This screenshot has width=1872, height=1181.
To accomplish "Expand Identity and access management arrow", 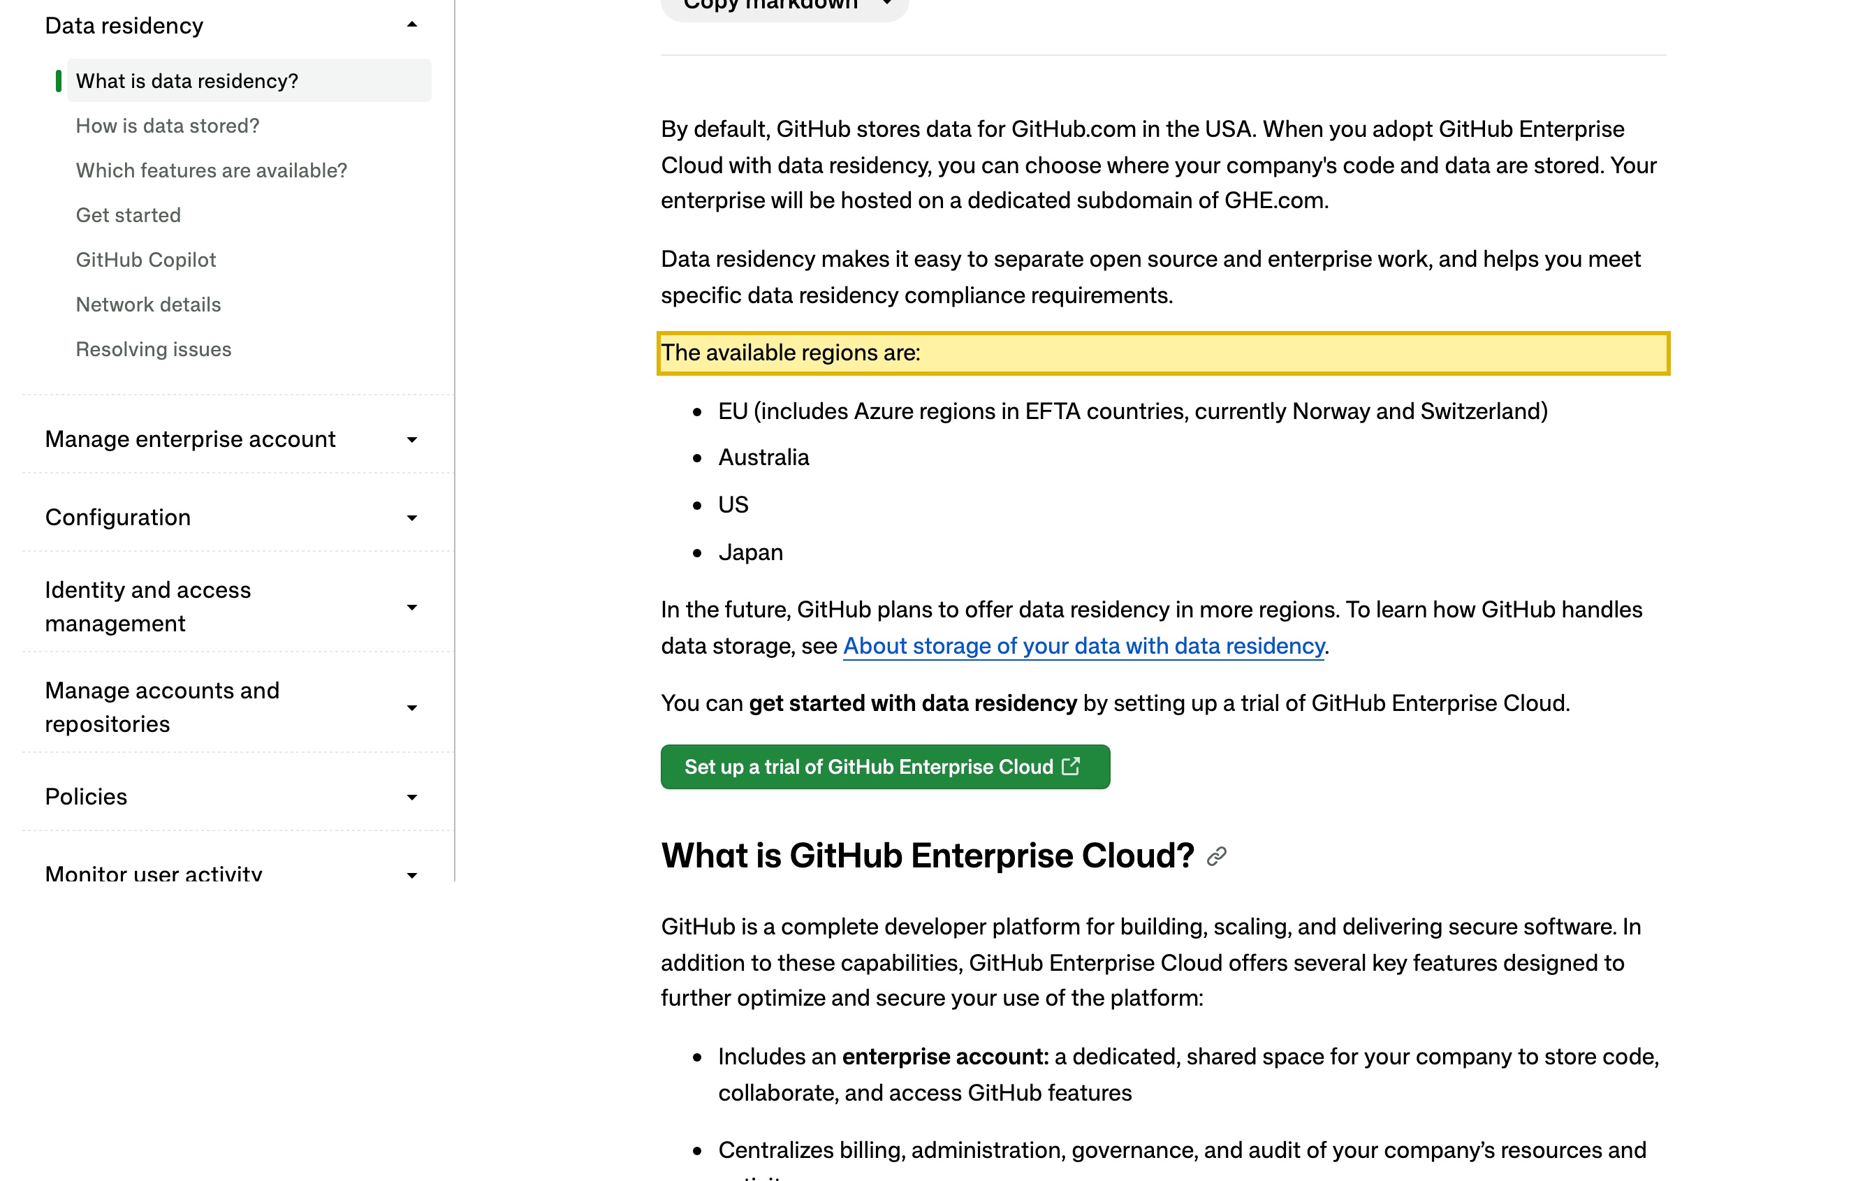I will coord(412,607).
